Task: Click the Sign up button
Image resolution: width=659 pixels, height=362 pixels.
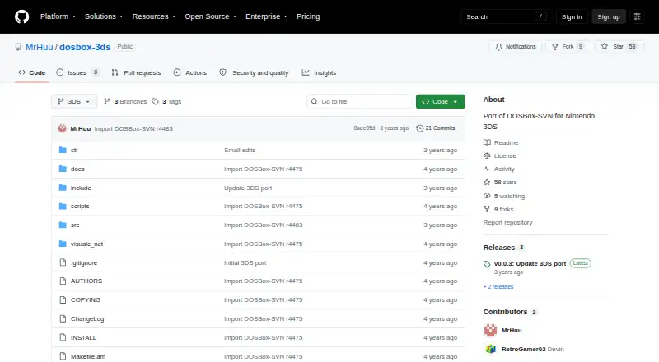Action: [x=609, y=16]
